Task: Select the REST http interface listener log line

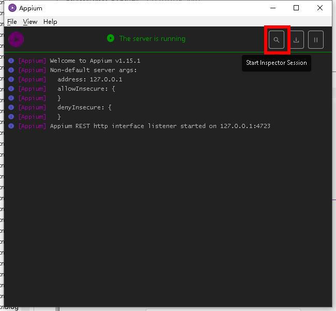Action: 160,126
